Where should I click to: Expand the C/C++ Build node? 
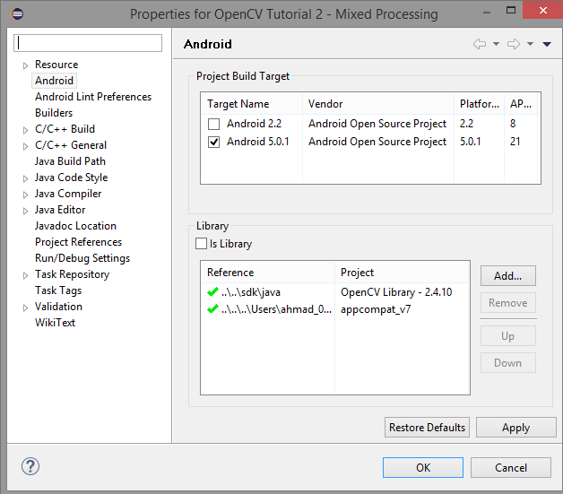coord(25,130)
